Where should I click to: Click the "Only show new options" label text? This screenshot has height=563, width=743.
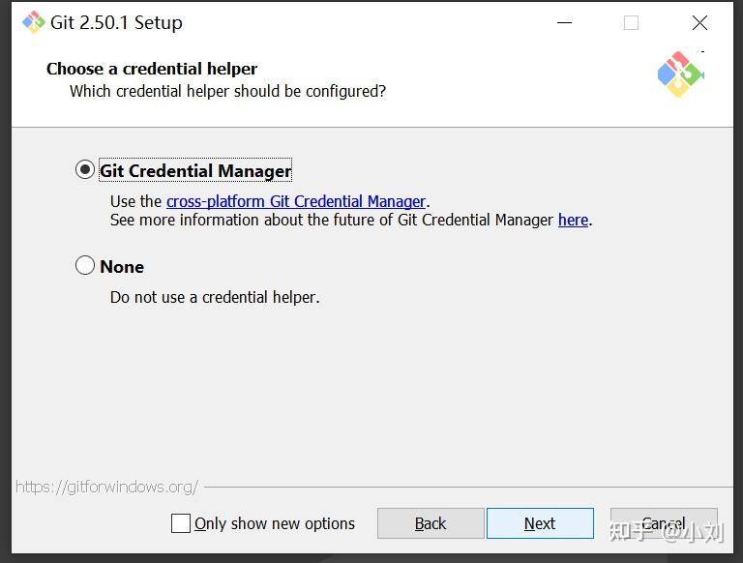pyautogui.click(x=275, y=523)
